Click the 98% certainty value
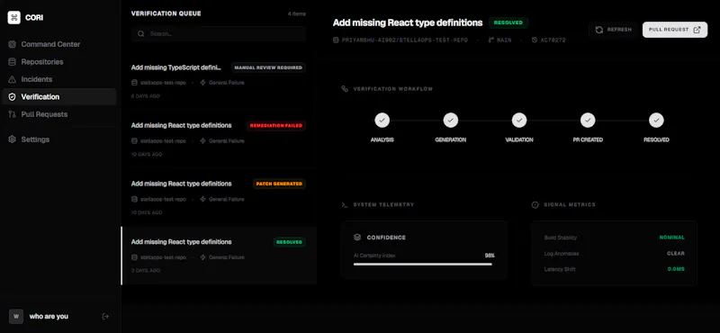Image resolution: width=720 pixels, height=333 pixels. (x=490, y=256)
